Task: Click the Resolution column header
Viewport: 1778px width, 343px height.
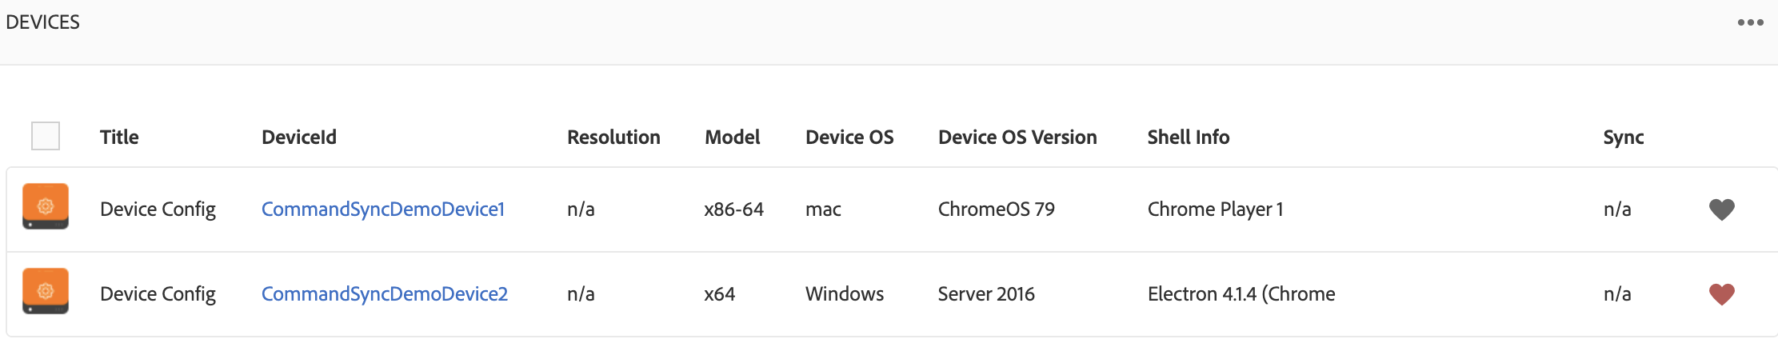Action: (613, 138)
